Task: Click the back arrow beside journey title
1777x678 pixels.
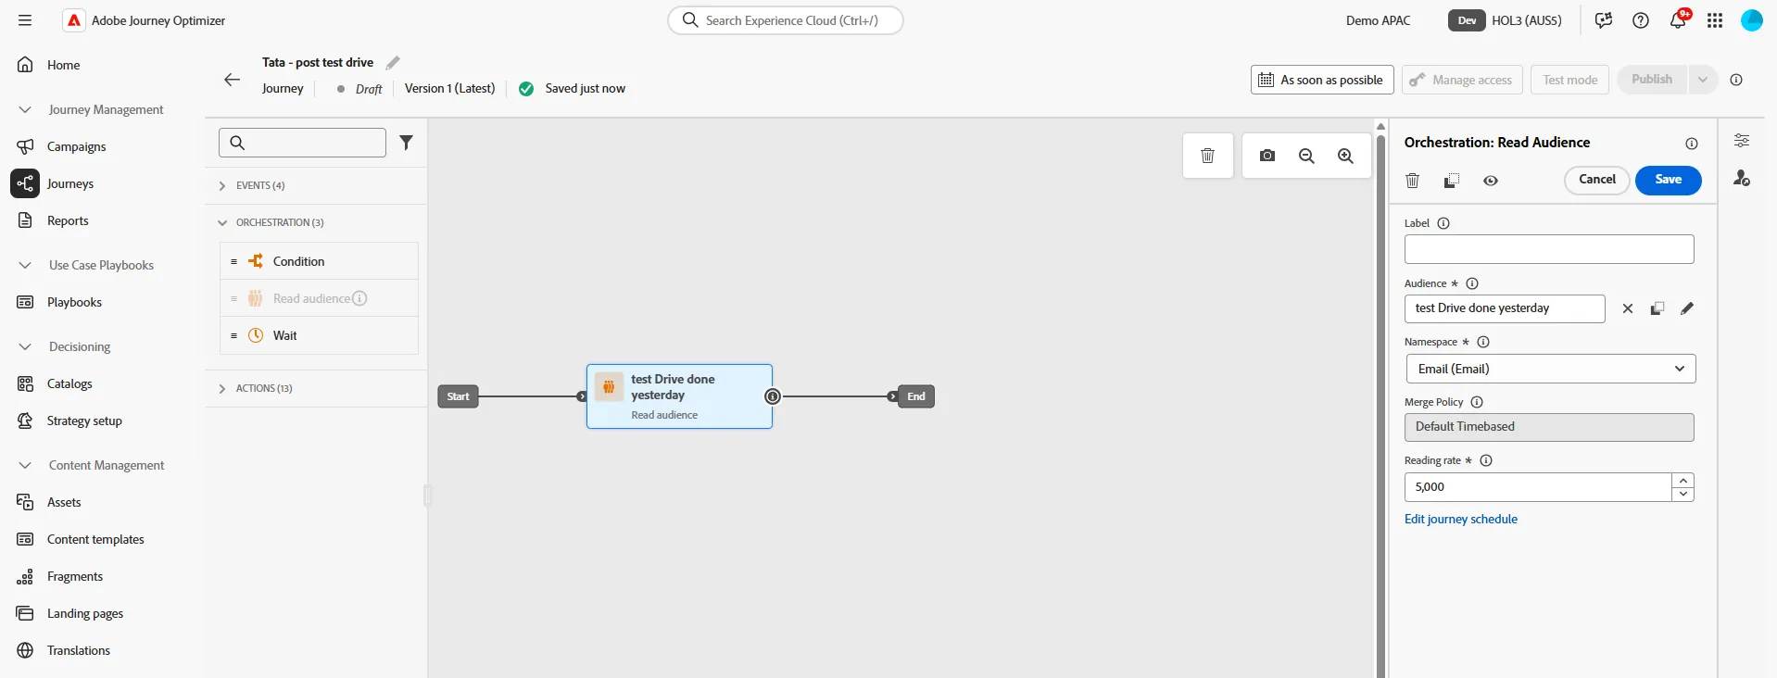Action: 232,80
